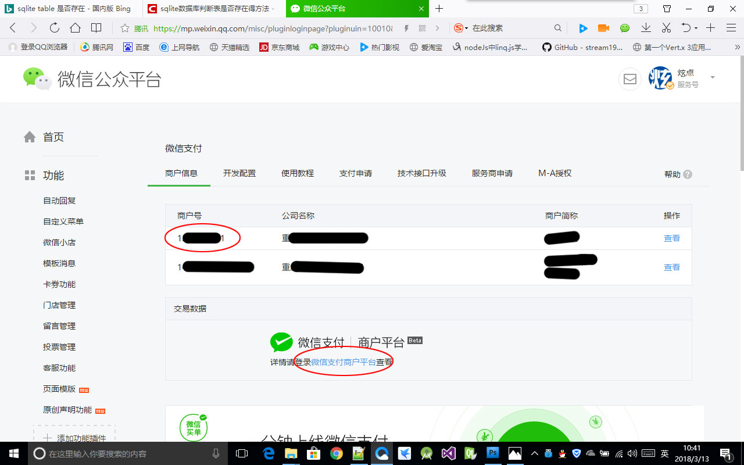Image resolution: width=744 pixels, height=465 pixels.
Task: Select the 服务商申请 tab
Action: point(492,173)
